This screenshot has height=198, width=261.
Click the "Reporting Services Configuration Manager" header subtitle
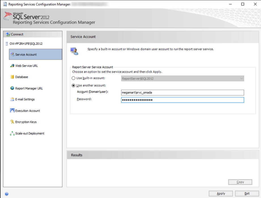click(x=54, y=22)
